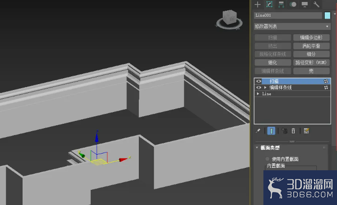The image size is (337, 205).
Task: Click the 涡轮平滑 modifier button
Action: [311, 46]
